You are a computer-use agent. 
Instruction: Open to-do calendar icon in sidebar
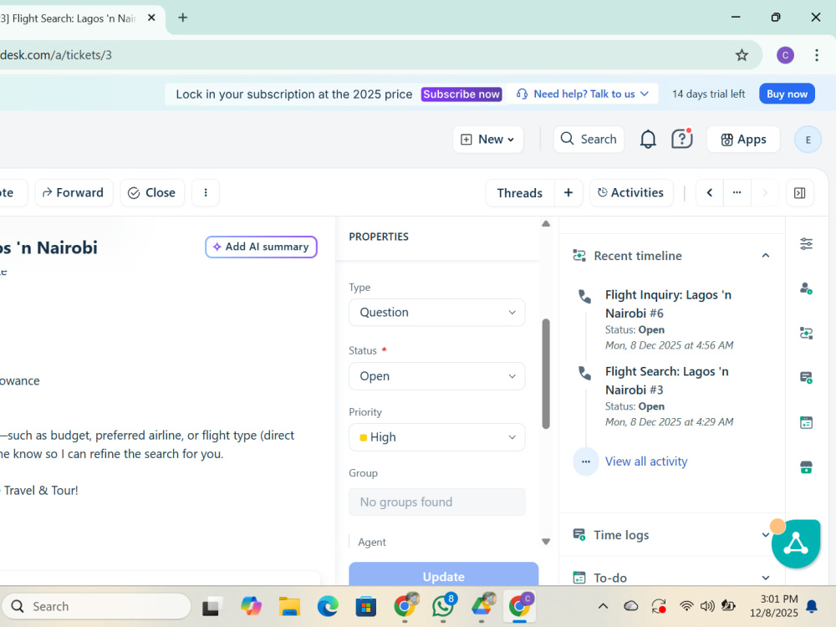click(x=806, y=423)
